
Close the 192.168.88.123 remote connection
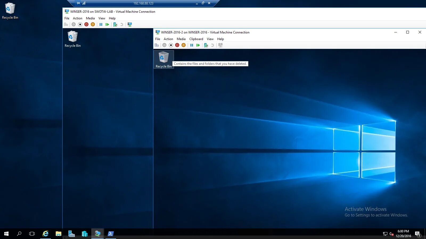pos(209,3)
